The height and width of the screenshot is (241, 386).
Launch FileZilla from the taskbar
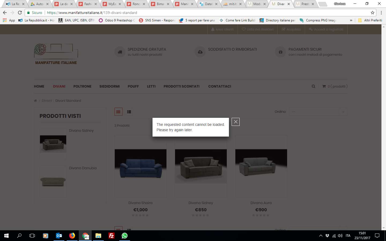click(x=111, y=236)
